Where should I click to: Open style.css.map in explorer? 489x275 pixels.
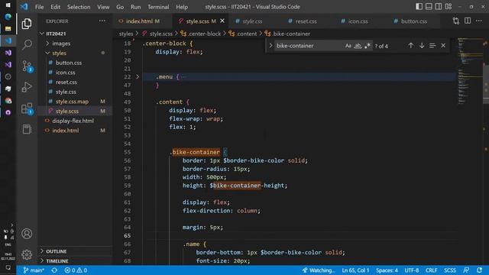click(x=75, y=102)
